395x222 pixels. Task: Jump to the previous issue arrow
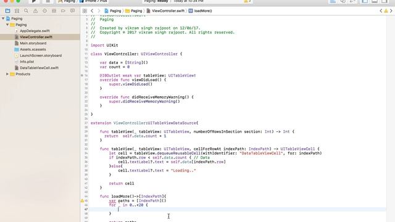point(381,11)
